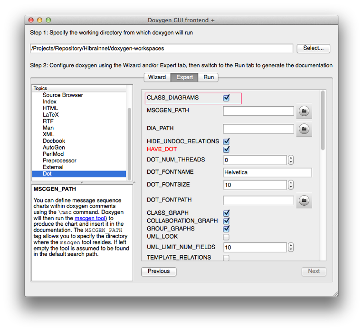This screenshot has width=363, height=331.
Task: Toggle the HAVE_DOT checkbox
Action: point(227,149)
